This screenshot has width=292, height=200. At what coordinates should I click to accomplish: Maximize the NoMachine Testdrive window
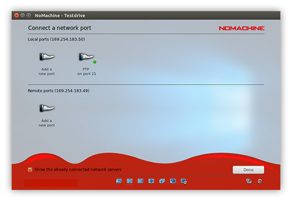pos(29,15)
